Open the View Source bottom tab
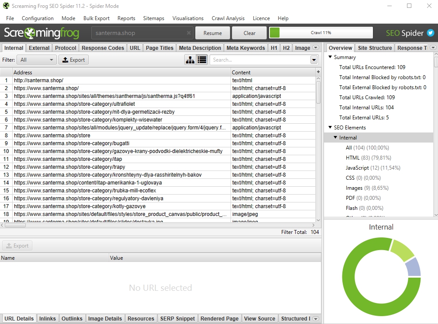This screenshot has width=438, height=324. tap(259, 319)
